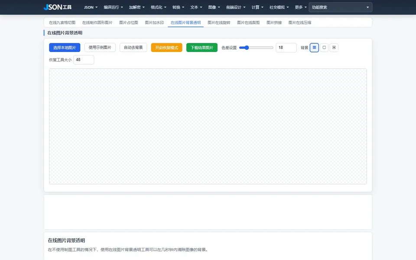
Task: Open the 转换 dropdown menu
Action: point(178,7)
